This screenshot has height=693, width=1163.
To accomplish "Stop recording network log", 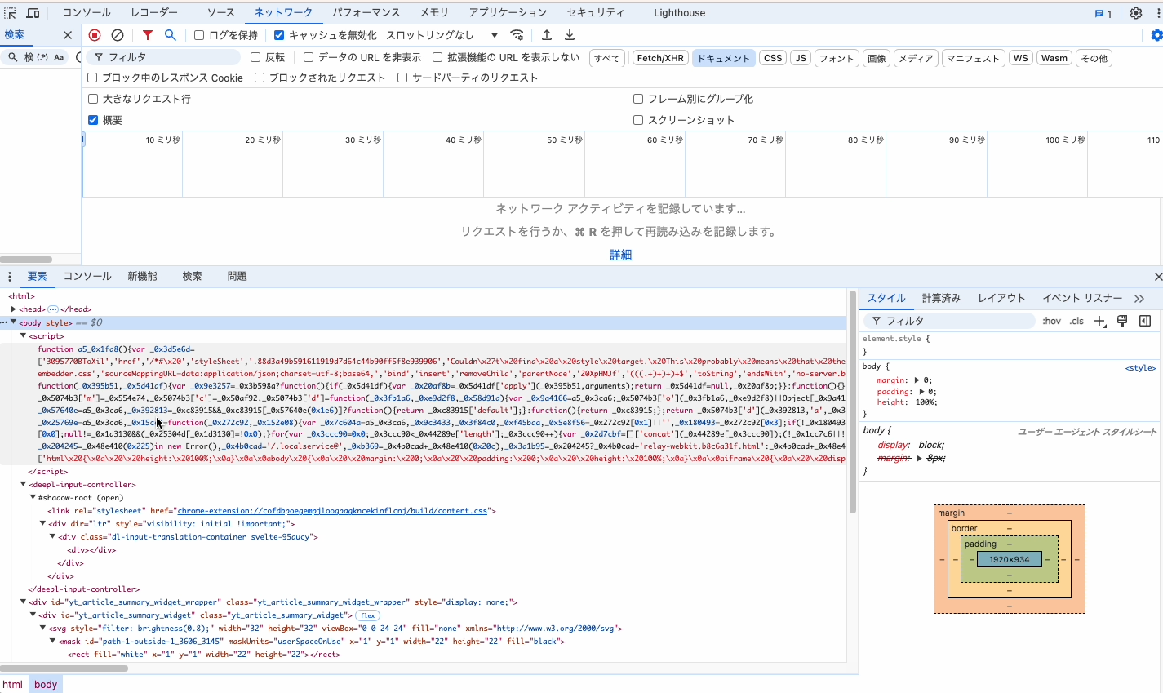I will (95, 35).
